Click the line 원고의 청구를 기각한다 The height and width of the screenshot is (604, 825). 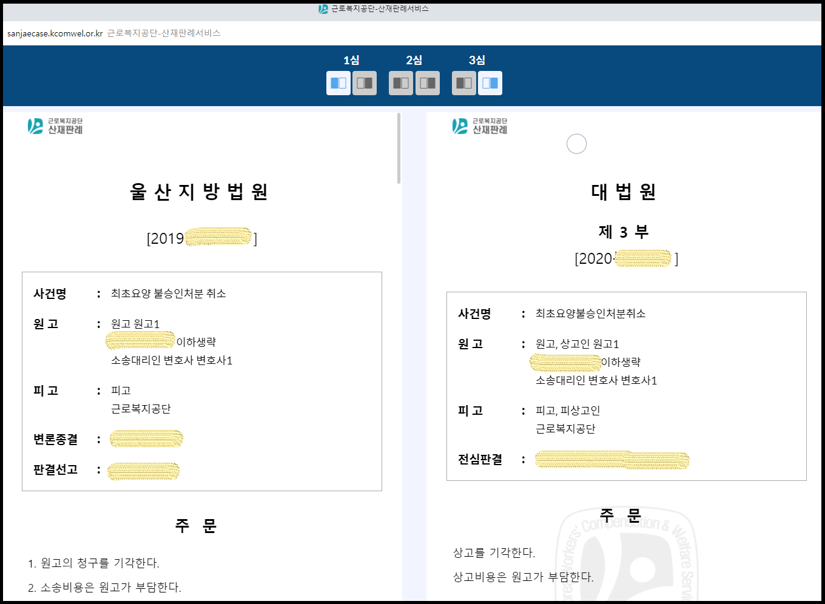point(94,563)
